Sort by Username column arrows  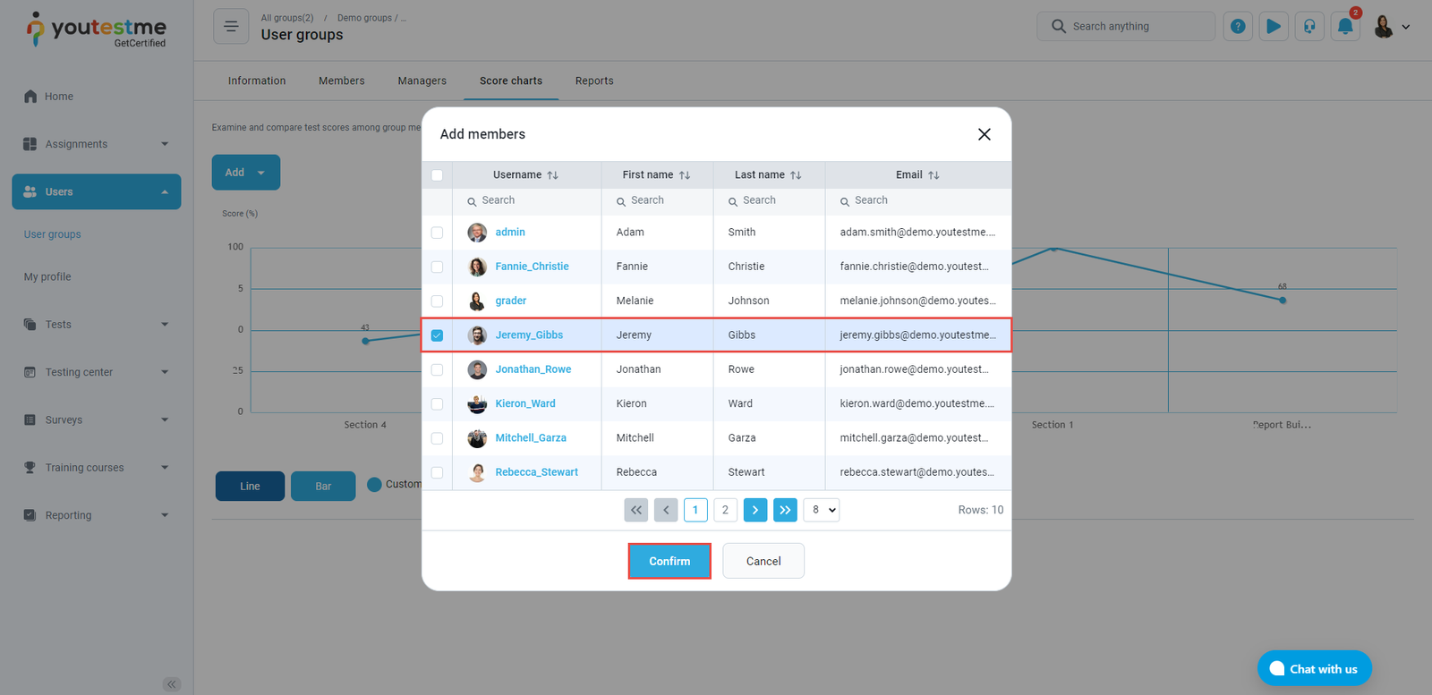(552, 175)
